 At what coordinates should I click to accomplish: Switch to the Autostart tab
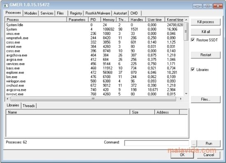tap(120, 13)
